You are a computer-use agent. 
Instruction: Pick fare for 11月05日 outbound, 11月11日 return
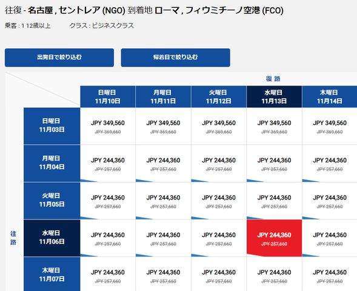click(x=163, y=201)
